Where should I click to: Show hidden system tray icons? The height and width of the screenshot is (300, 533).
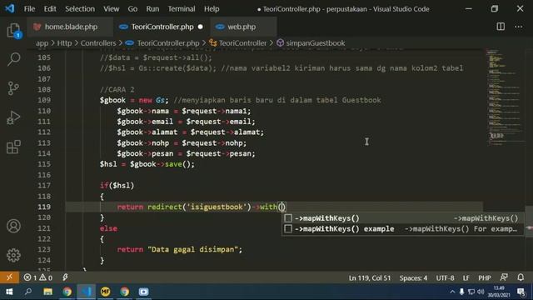point(452,292)
